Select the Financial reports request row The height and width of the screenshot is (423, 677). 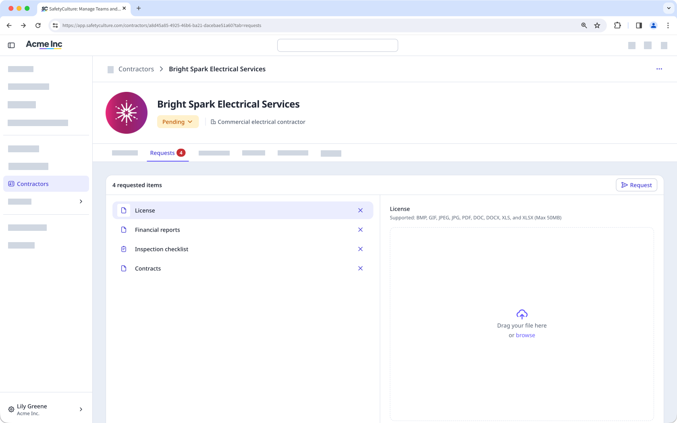click(243, 230)
